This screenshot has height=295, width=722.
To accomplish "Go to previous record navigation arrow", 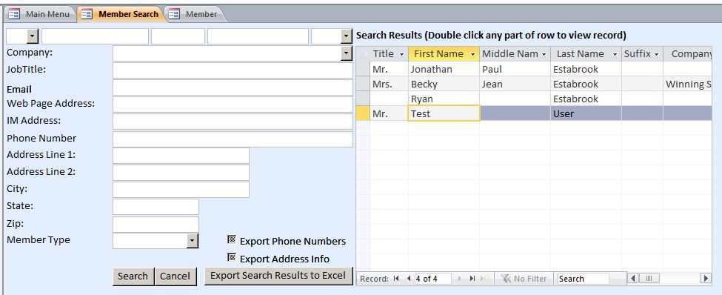I will coord(409,279).
